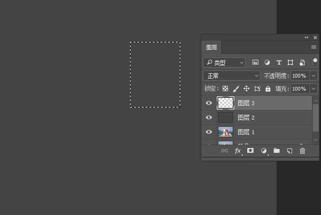The height and width of the screenshot is (215, 321).
Task: Lock position move-arrows icon
Action: click(246, 89)
